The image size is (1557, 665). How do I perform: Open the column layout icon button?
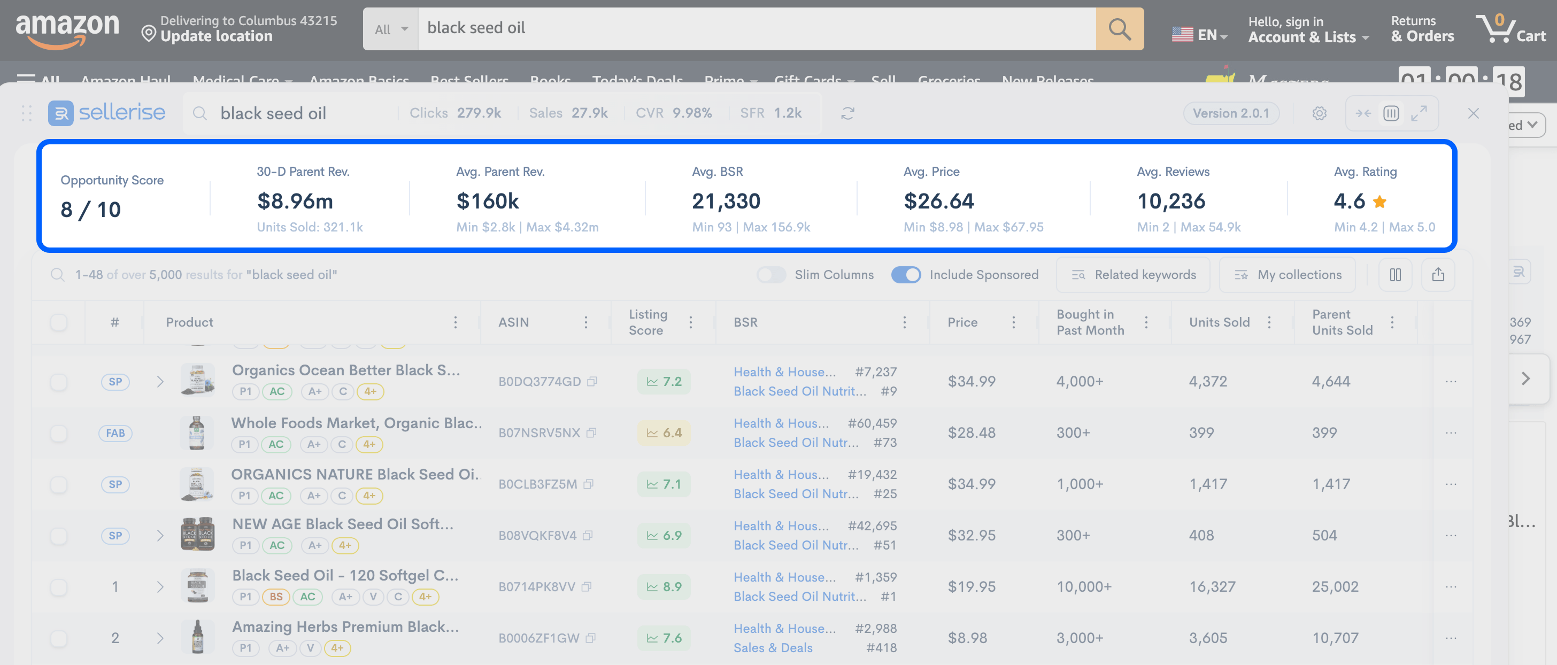[x=1395, y=275]
